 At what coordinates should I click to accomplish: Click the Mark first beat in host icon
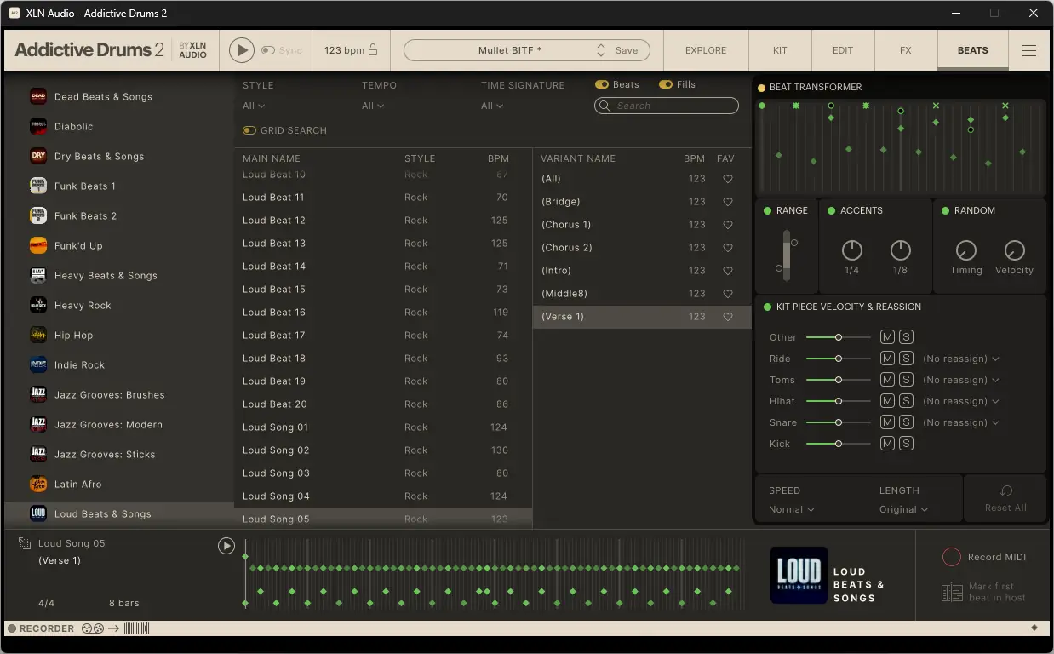point(952,592)
